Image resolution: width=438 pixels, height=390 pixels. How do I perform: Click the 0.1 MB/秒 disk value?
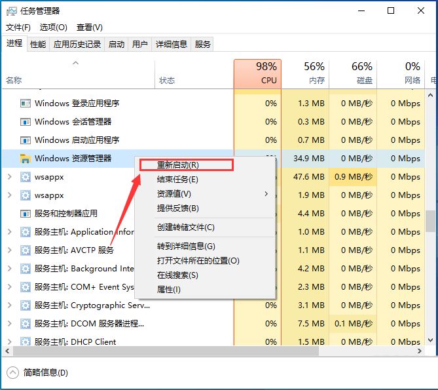[x=354, y=324]
